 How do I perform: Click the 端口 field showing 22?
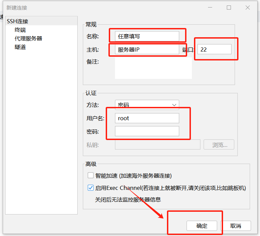coord(214,49)
